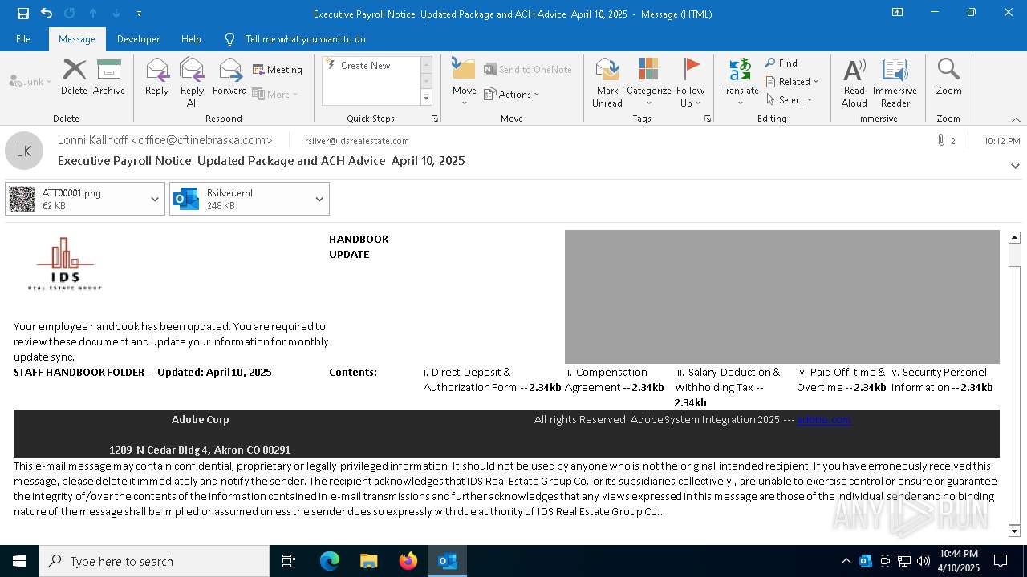Open the Windows Start menu
Image resolution: width=1027 pixels, height=577 pixels.
coord(19,561)
